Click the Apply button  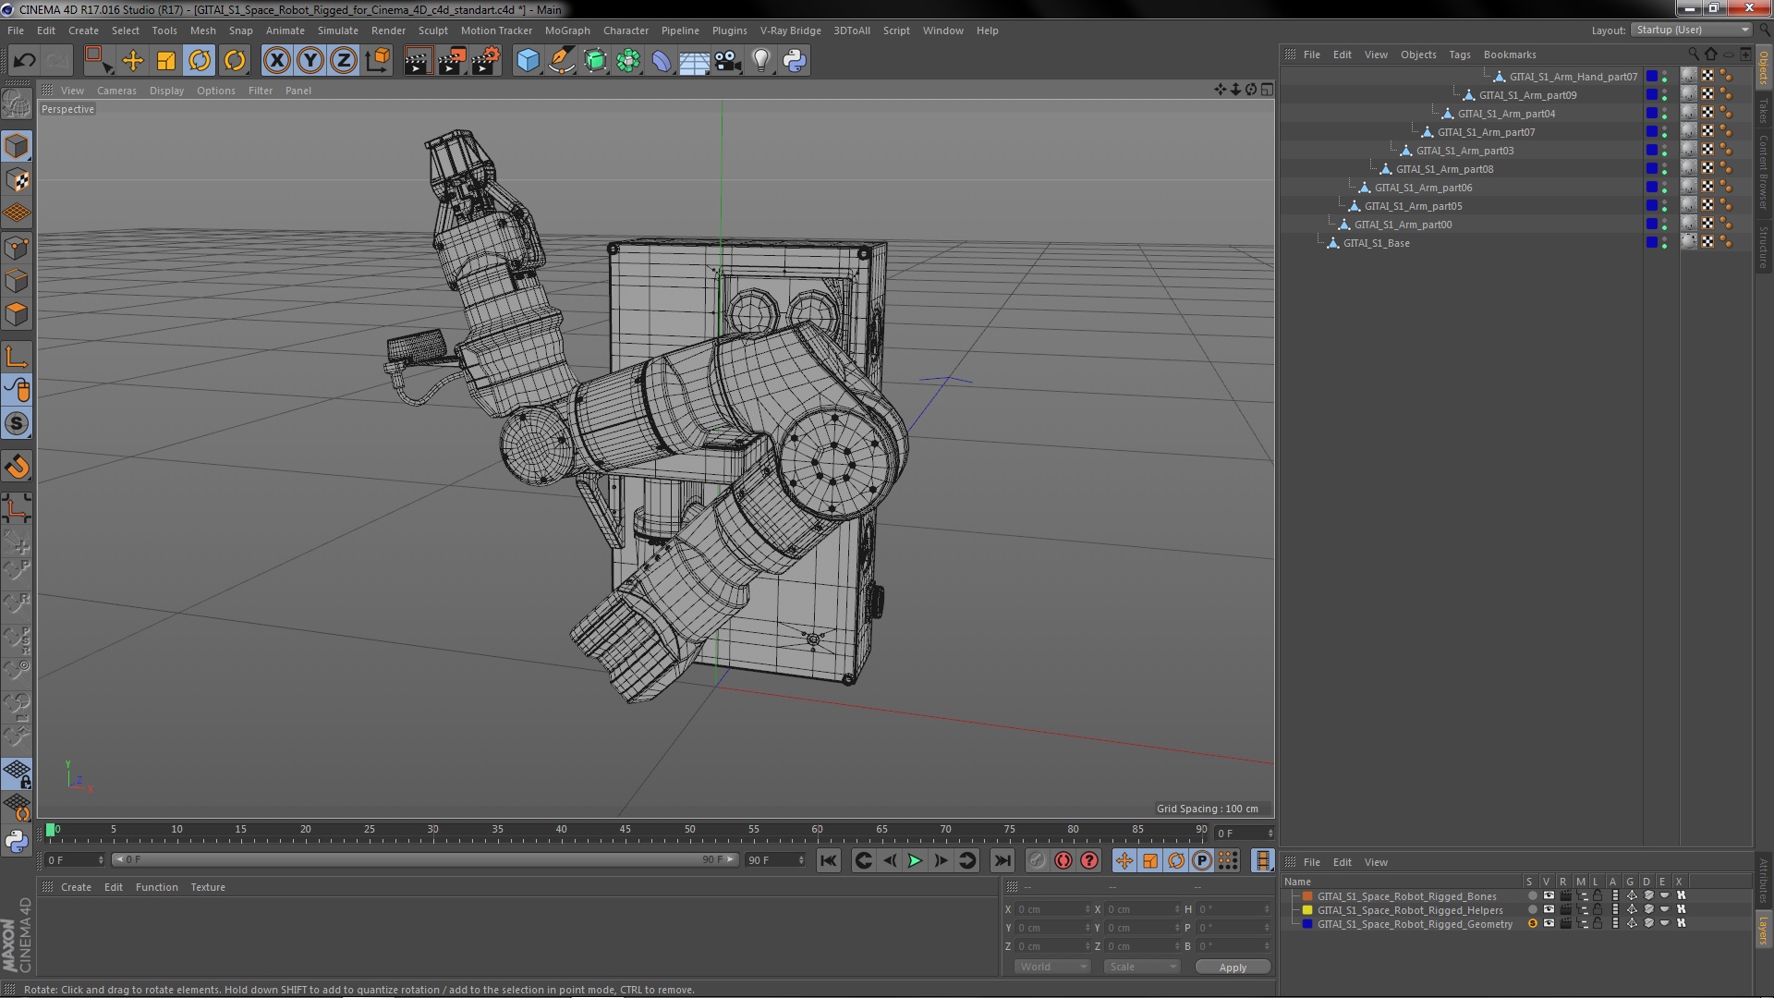click(x=1233, y=967)
